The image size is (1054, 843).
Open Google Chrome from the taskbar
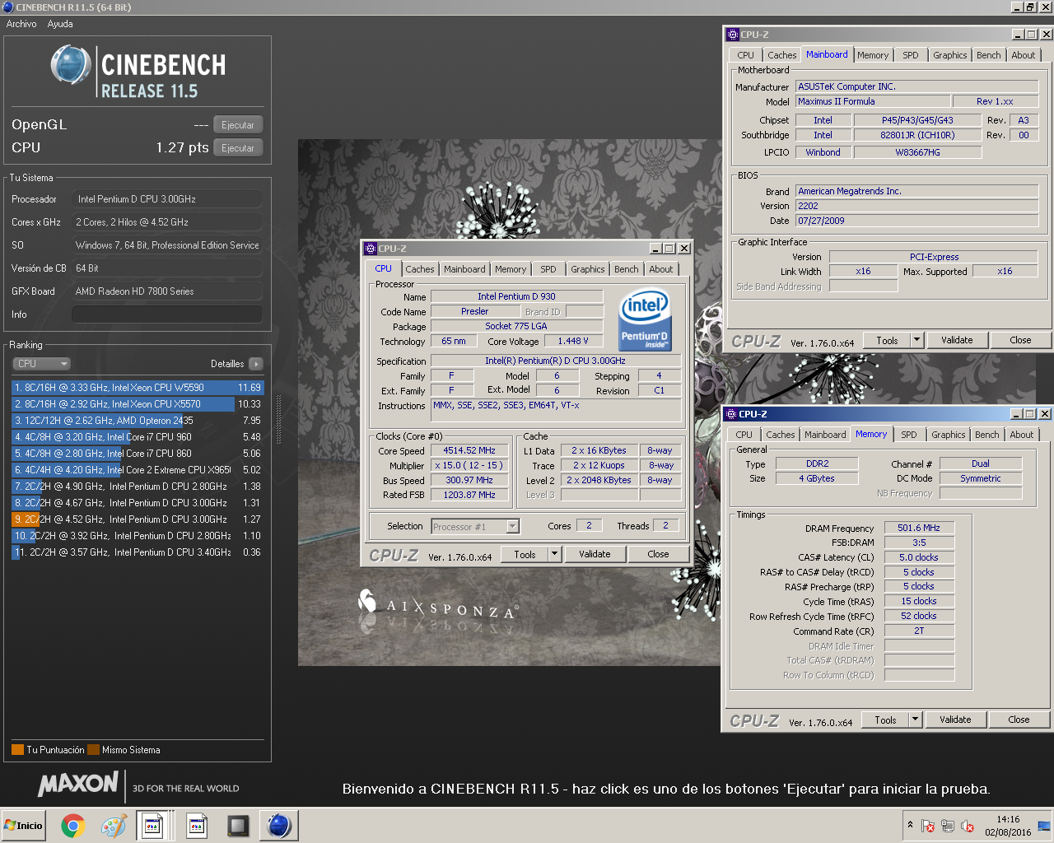pyautogui.click(x=72, y=825)
